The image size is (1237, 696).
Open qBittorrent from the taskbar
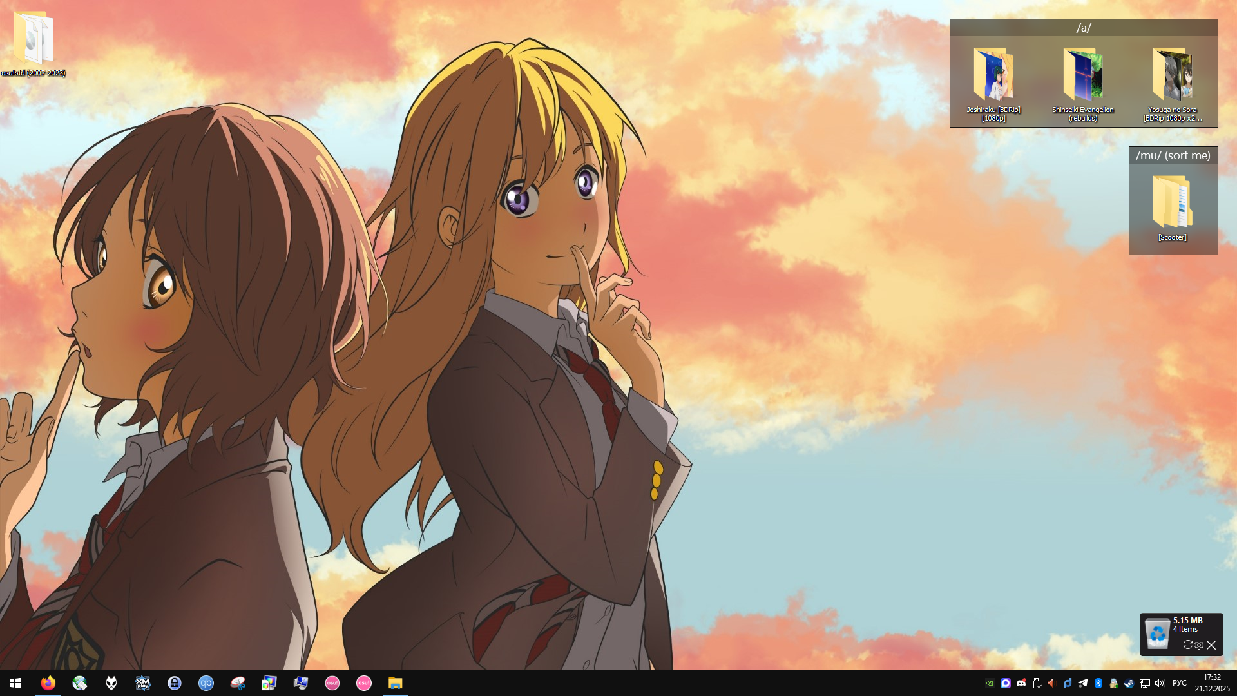click(206, 683)
